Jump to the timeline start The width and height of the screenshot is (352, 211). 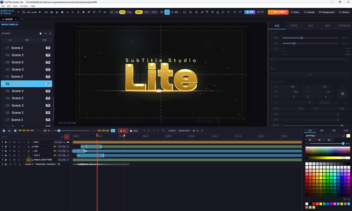click(x=4, y=131)
